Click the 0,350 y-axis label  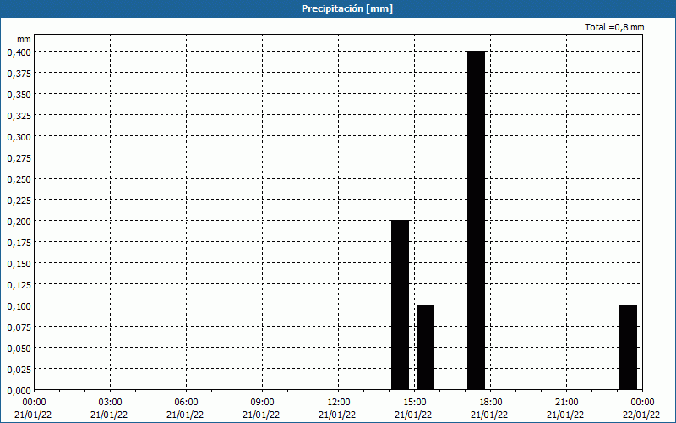[19, 95]
